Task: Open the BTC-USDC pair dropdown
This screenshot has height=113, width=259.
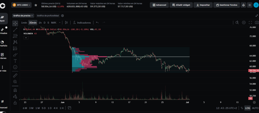Action: click(21, 5)
